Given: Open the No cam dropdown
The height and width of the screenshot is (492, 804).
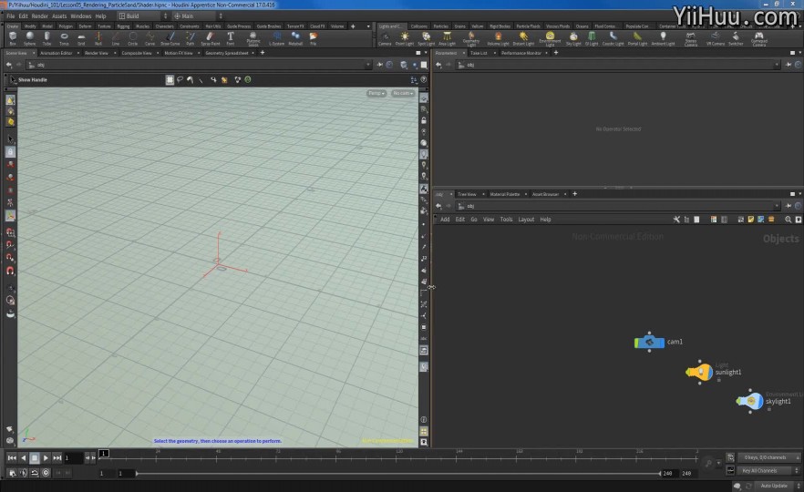Looking at the screenshot, I should click(403, 93).
